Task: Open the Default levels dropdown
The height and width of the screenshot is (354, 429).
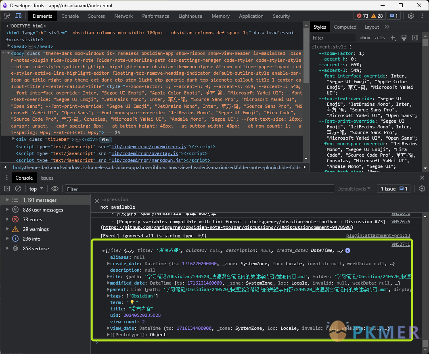Action: 354,189
